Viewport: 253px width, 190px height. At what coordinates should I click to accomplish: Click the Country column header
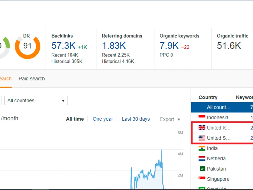[208, 98]
